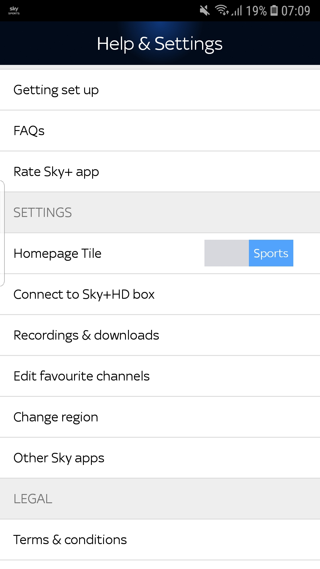This screenshot has width=320, height=569.
Task: Select the SETTINGS section header
Action: [43, 212]
